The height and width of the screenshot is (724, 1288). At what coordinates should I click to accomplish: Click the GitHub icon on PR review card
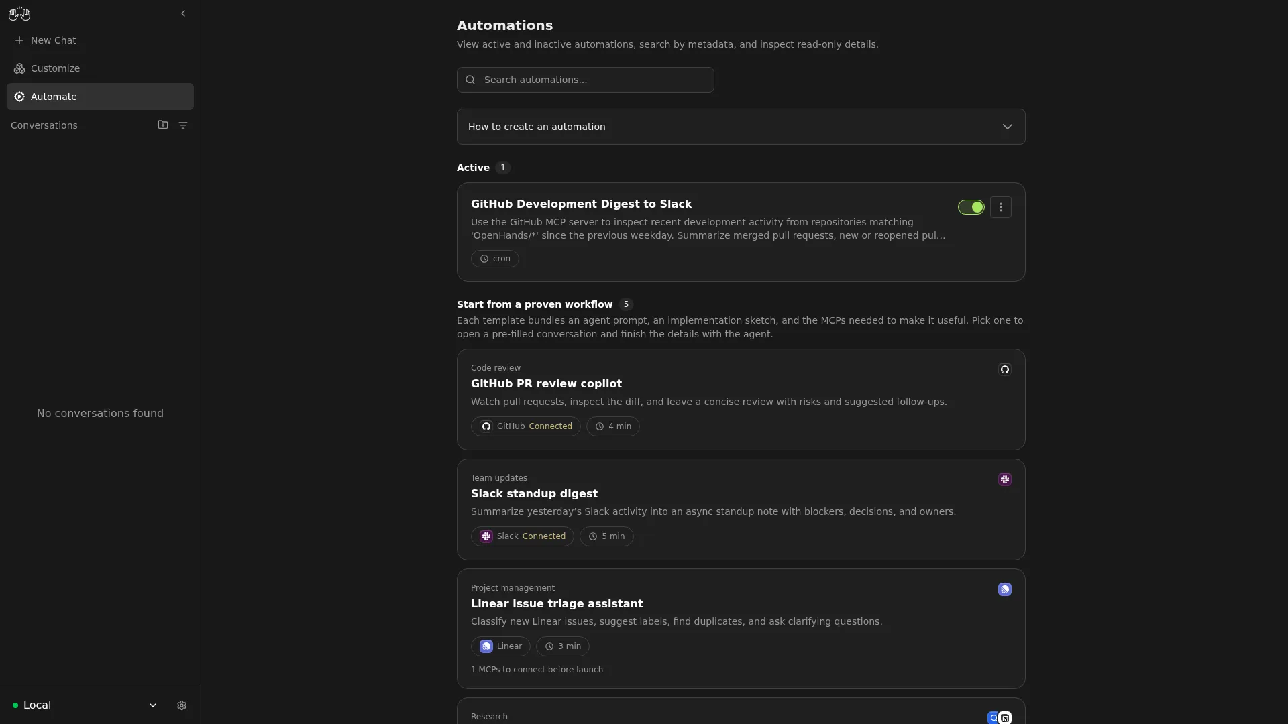1004,369
